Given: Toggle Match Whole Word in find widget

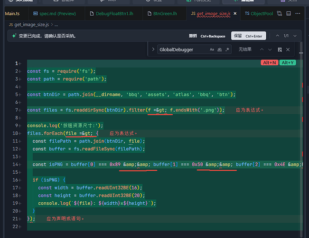Looking at the screenshot, I should (220, 50).
